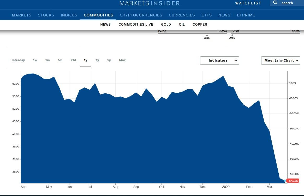
Task: Go to the Cryptocurrencies section
Action: pos(141,15)
